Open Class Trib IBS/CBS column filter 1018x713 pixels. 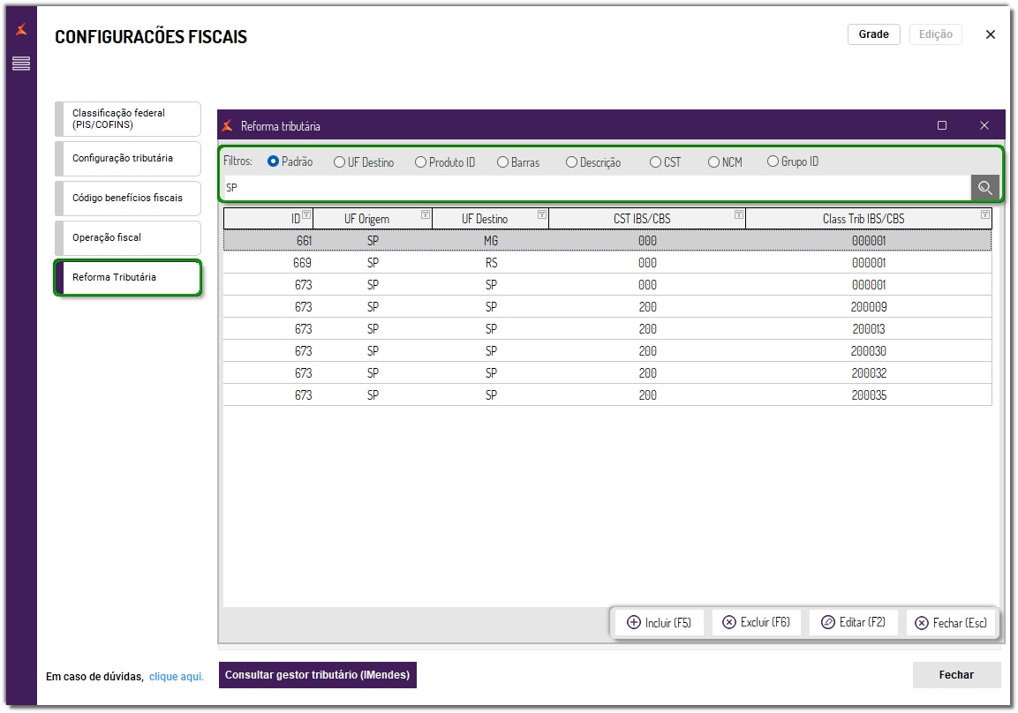984,214
